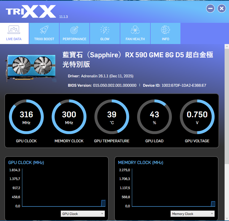Click the GPU VOLTAGE gauge label

[x=197, y=141]
